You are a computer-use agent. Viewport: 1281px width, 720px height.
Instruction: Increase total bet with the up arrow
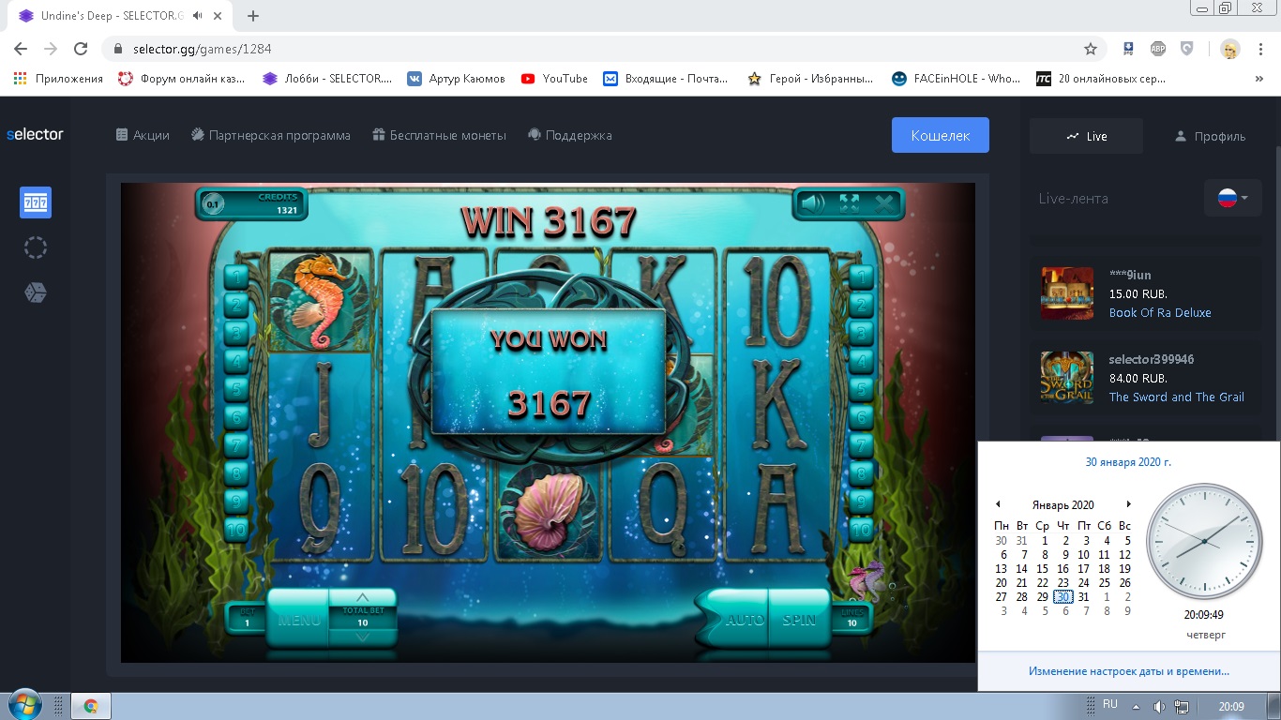coord(363,597)
